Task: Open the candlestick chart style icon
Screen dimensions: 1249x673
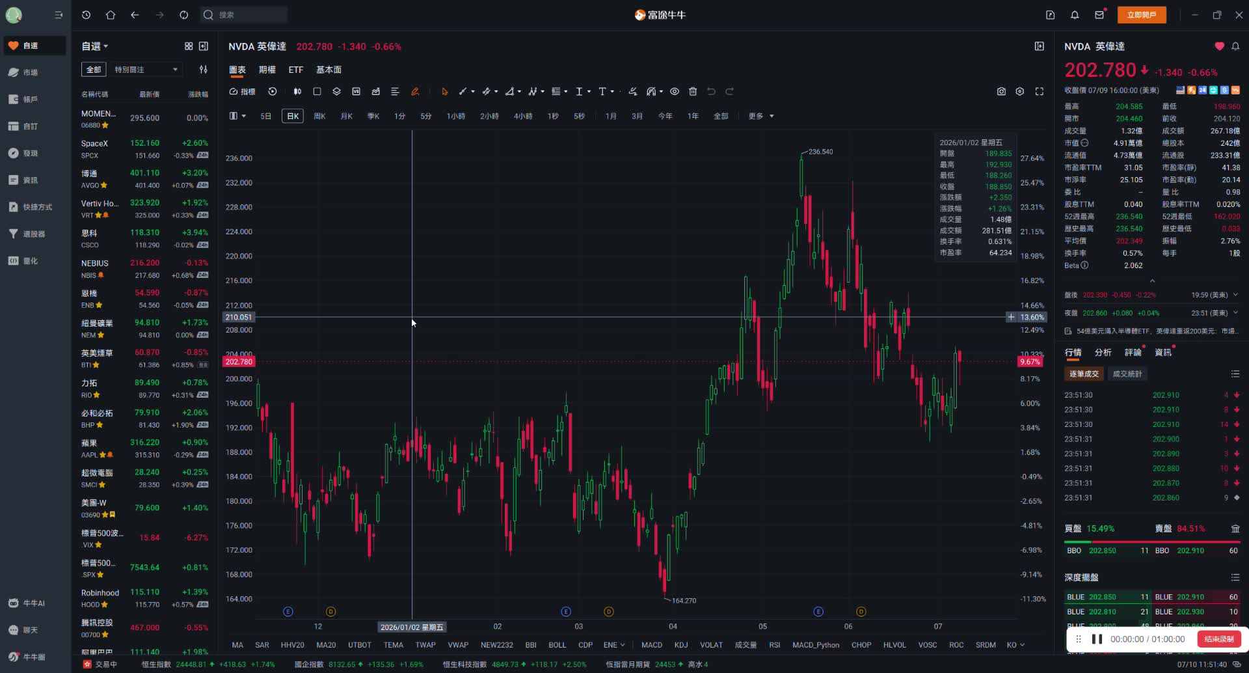Action: pyautogui.click(x=297, y=92)
